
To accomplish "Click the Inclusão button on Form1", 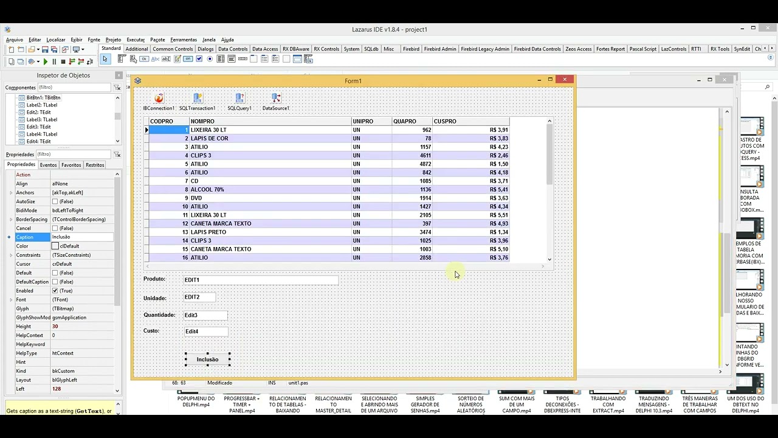I will click(x=207, y=360).
